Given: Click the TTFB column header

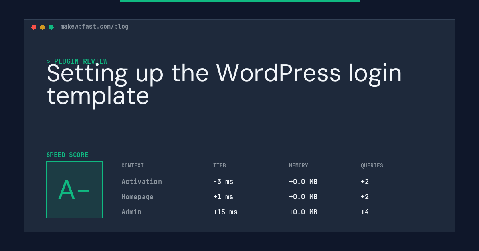Looking at the screenshot, I should (220, 166).
